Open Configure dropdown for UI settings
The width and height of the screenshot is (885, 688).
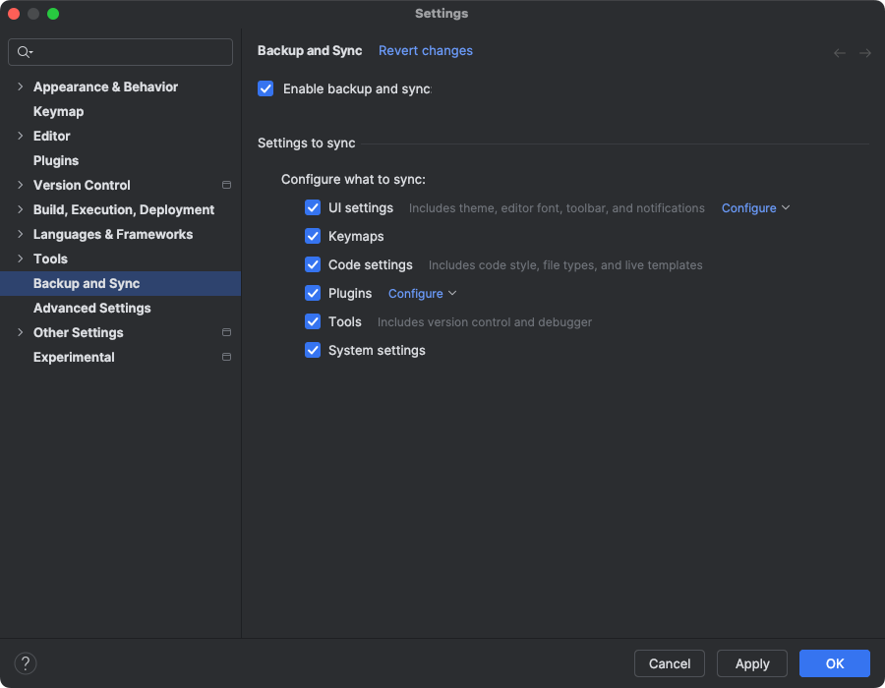coord(755,208)
